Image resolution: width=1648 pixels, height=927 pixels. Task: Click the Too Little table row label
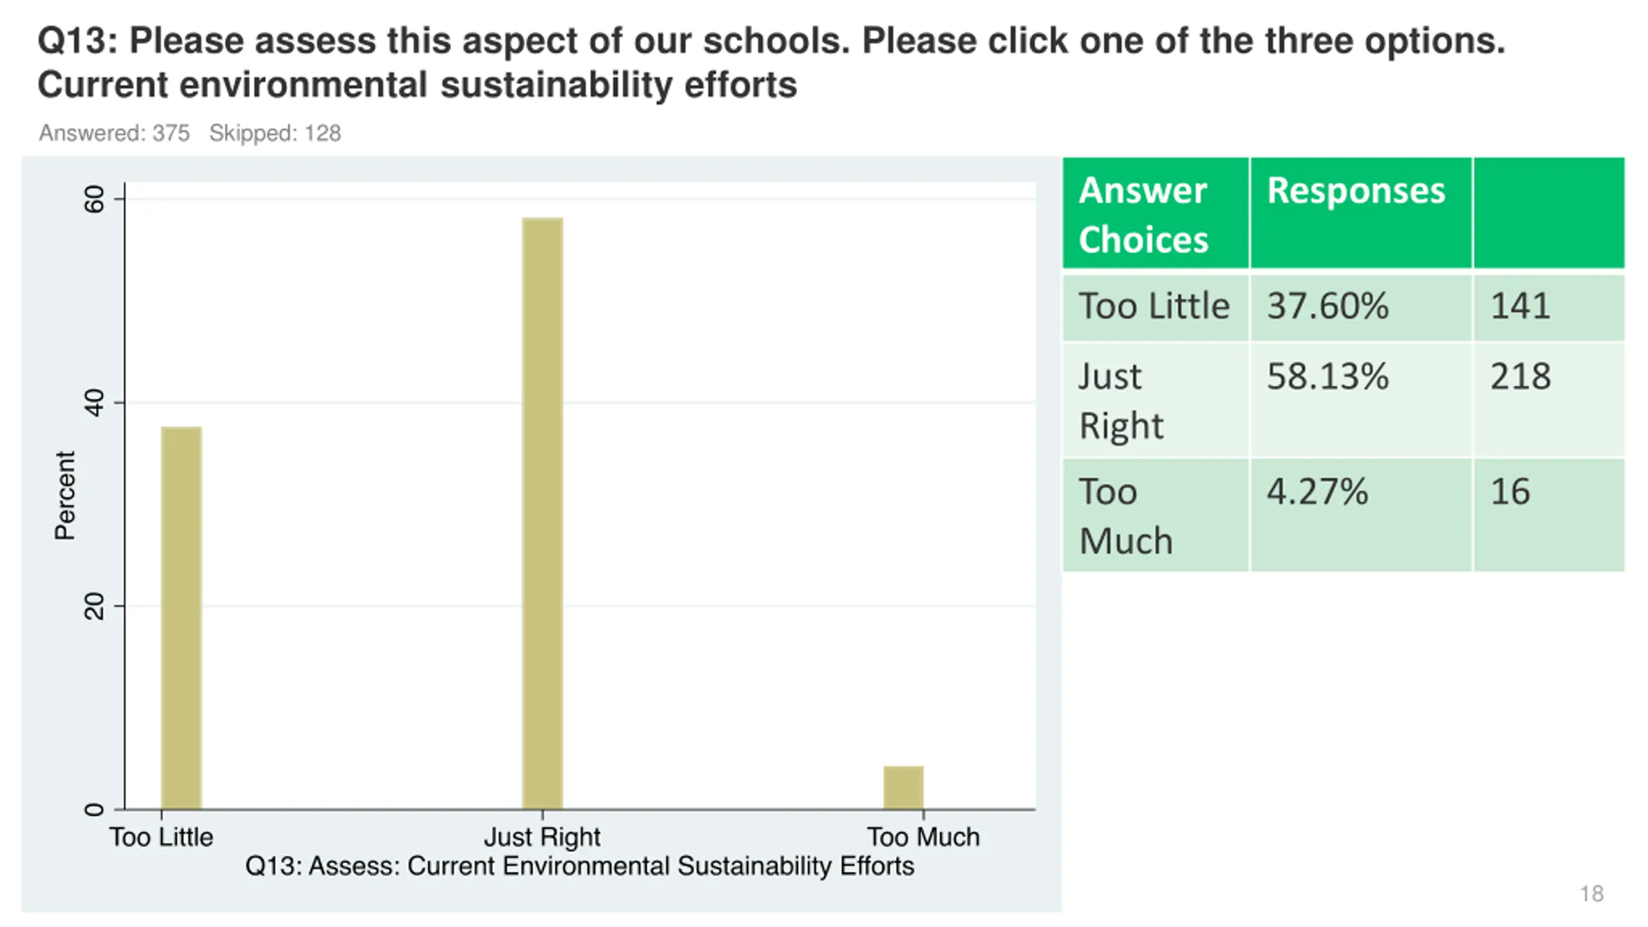[x=1156, y=306]
